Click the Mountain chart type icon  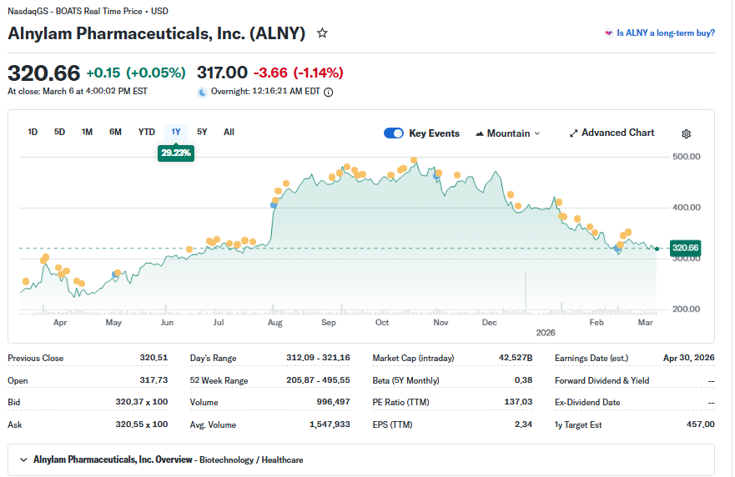[x=480, y=134]
